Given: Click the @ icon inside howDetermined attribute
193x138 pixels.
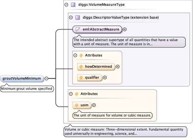Looking at the screenshot, I should [x=81, y=66].
